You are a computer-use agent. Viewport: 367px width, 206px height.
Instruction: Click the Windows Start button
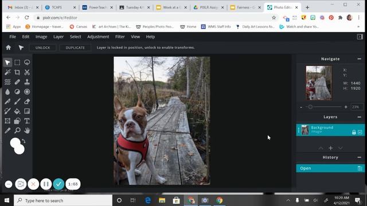7,200
